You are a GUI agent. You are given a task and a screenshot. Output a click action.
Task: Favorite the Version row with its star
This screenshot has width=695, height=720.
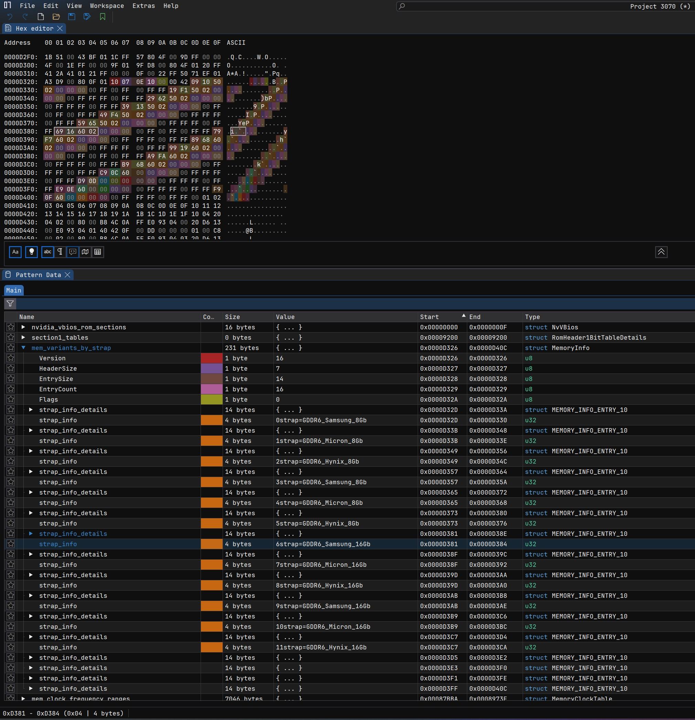pyautogui.click(x=11, y=358)
